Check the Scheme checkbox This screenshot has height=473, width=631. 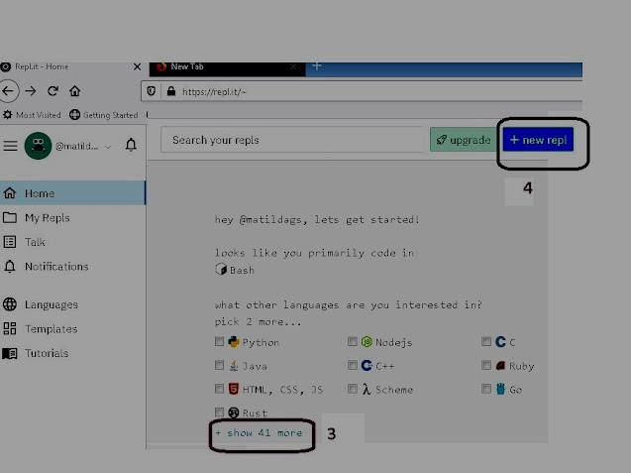point(352,389)
